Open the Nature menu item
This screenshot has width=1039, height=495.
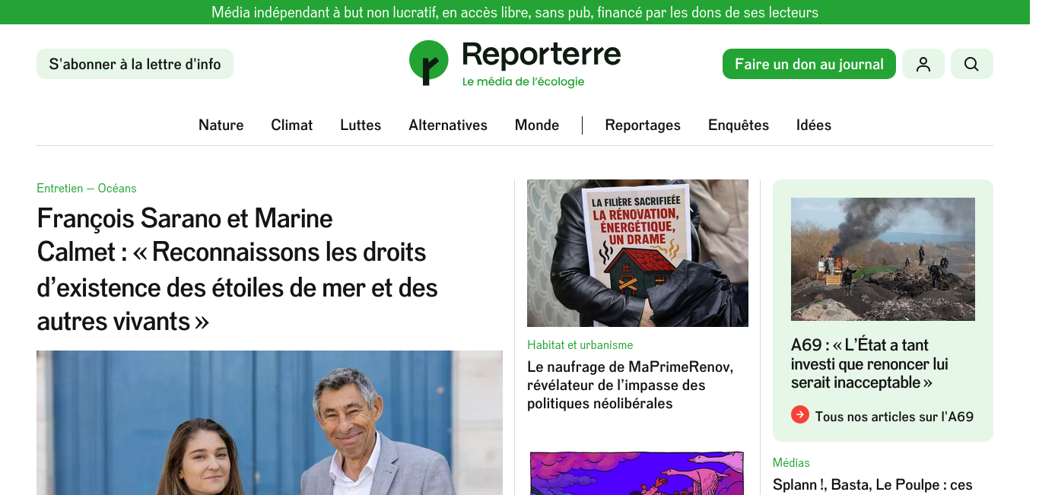tap(221, 125)
